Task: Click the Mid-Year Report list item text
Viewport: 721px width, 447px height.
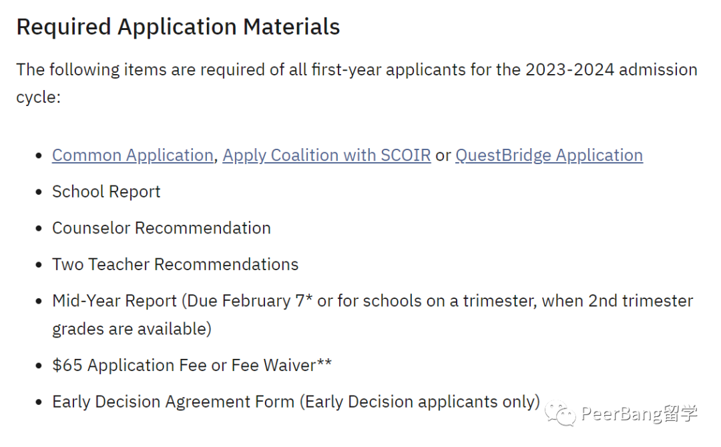Action: click(373, 315)
